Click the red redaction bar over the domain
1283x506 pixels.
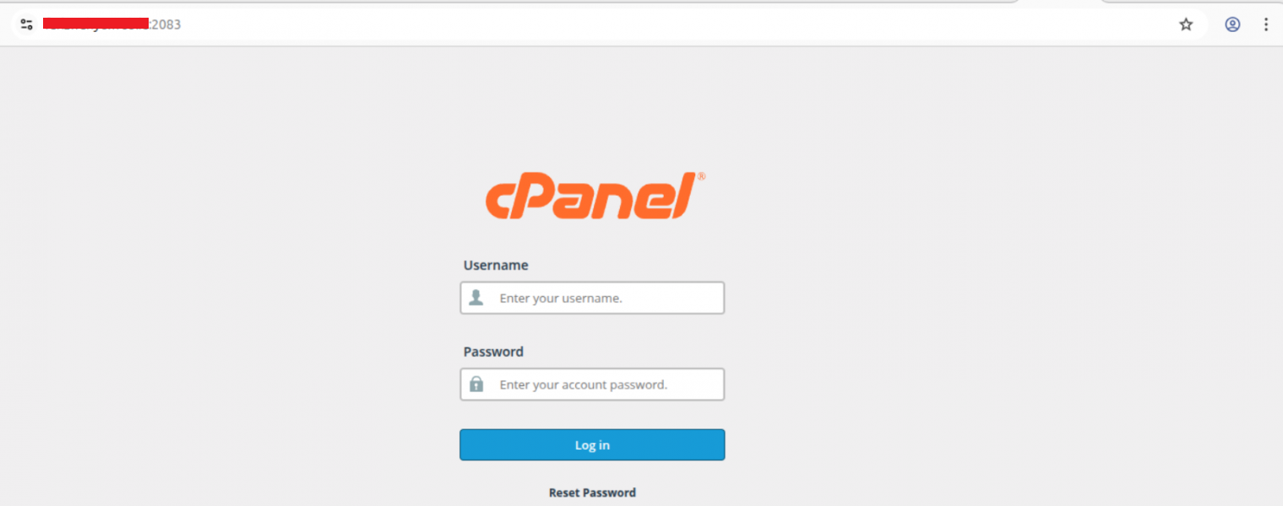pyautogui.click(x=95, y=21)
